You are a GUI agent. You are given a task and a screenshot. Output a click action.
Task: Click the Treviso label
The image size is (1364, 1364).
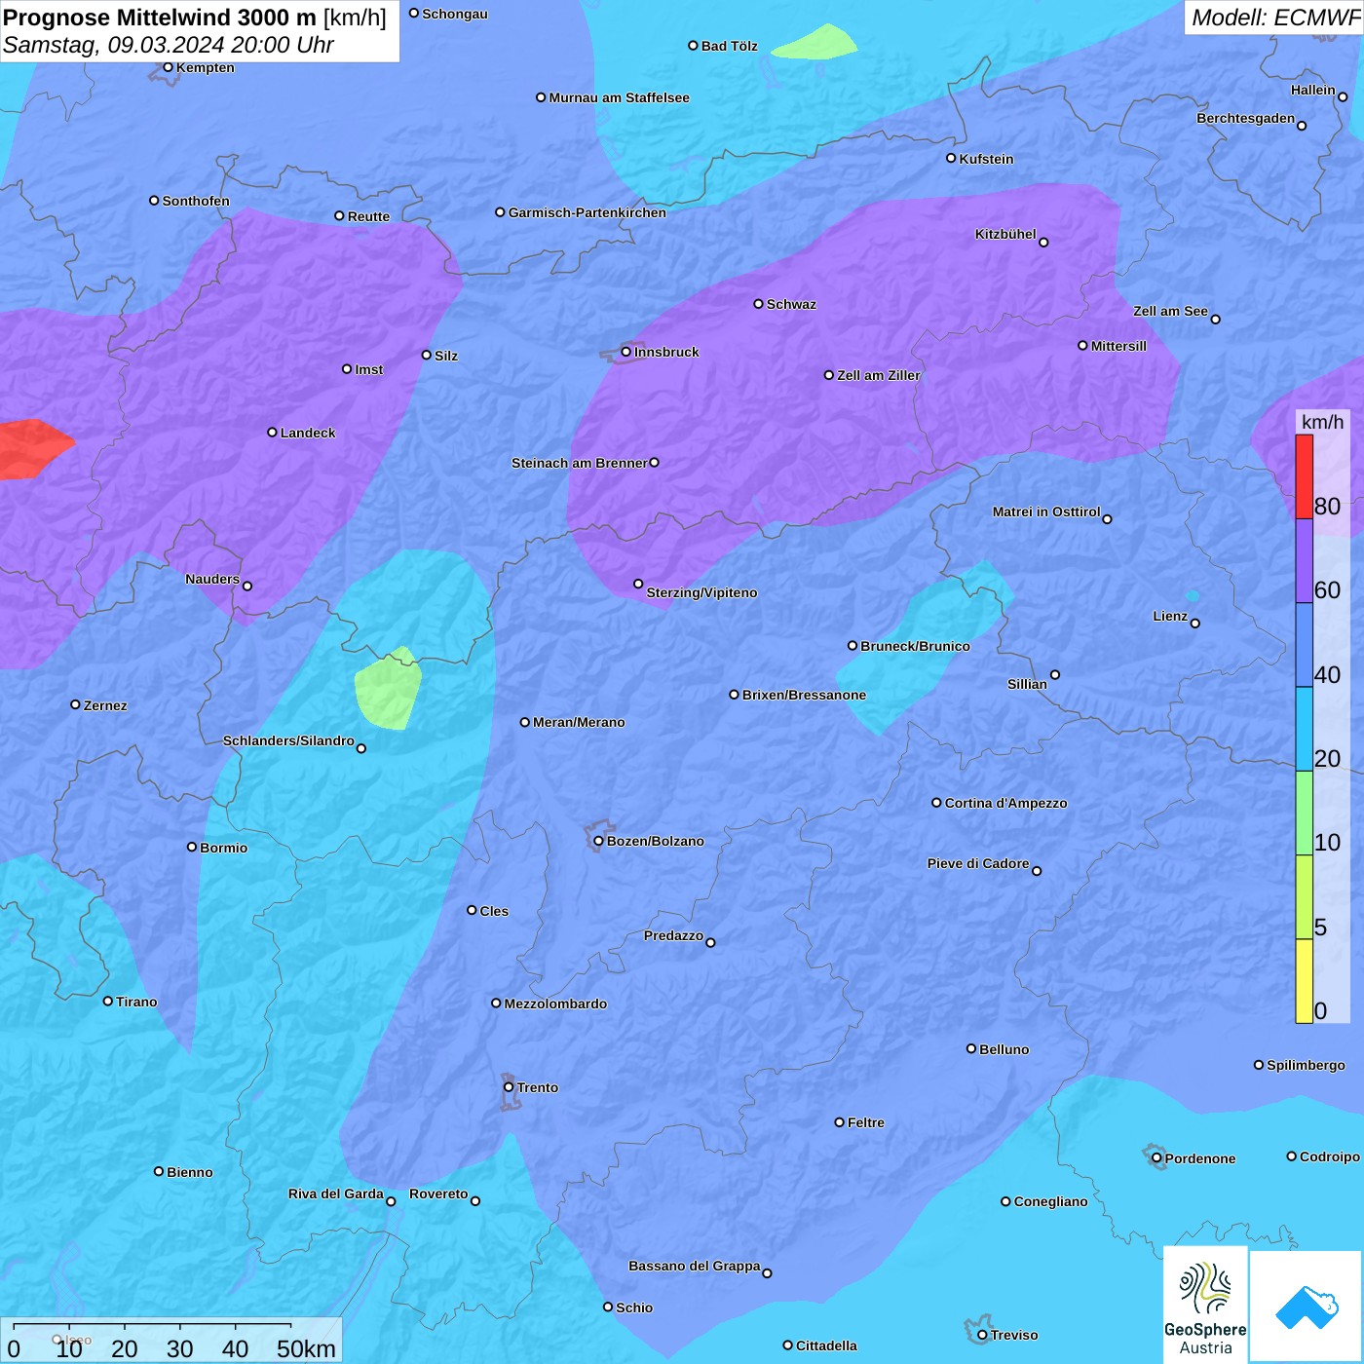[x=1014, y=1335]
